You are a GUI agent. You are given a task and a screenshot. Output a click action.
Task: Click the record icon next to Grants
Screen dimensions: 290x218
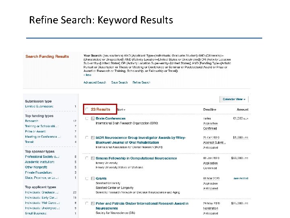[x=92, y=178]
